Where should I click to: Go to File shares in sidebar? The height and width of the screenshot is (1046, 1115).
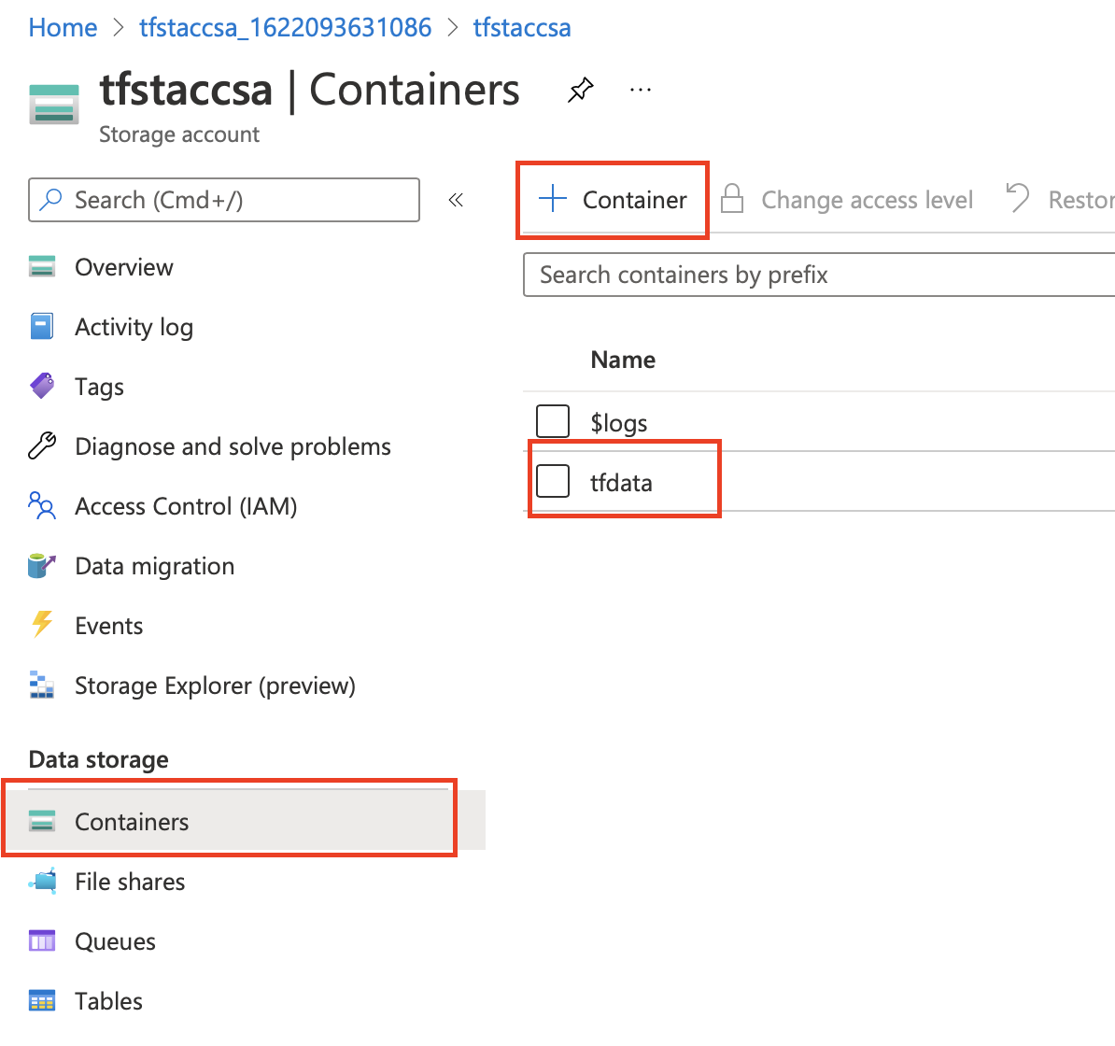coord(130,882)
